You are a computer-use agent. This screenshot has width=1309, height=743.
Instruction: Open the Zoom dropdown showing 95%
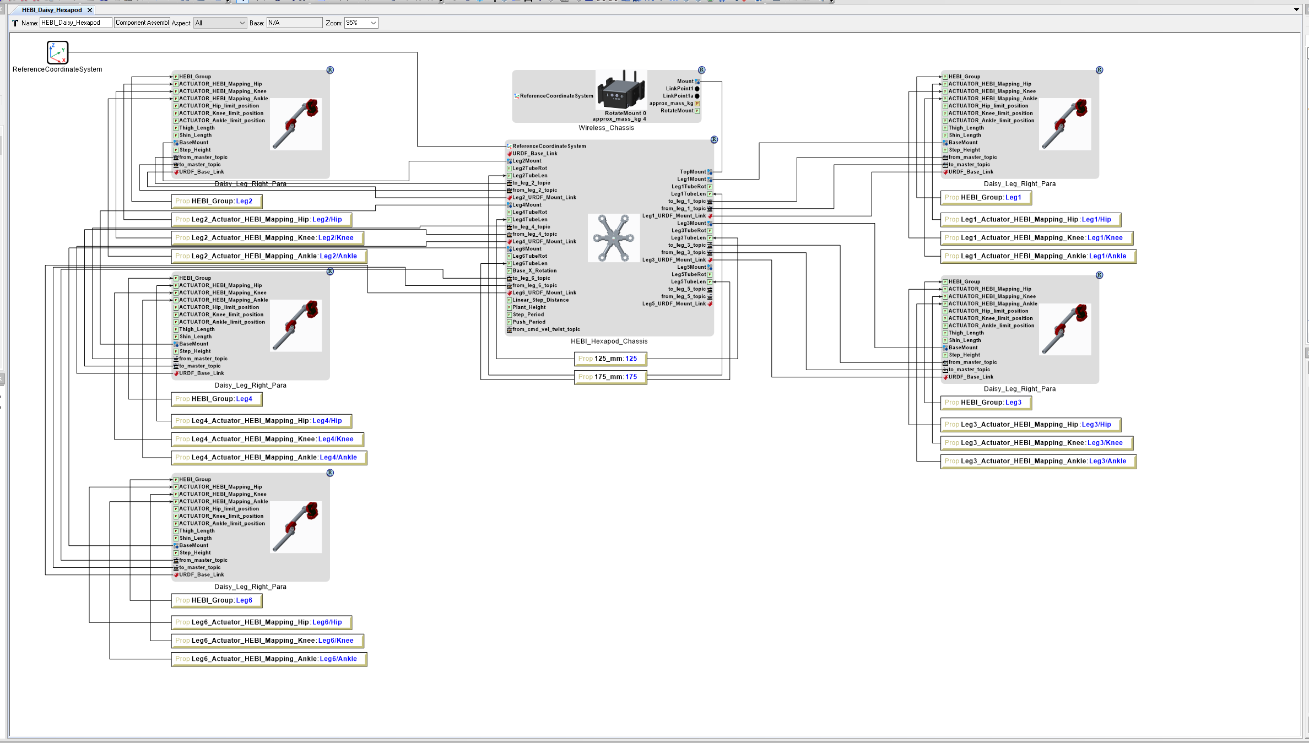(x=361, y=23)
